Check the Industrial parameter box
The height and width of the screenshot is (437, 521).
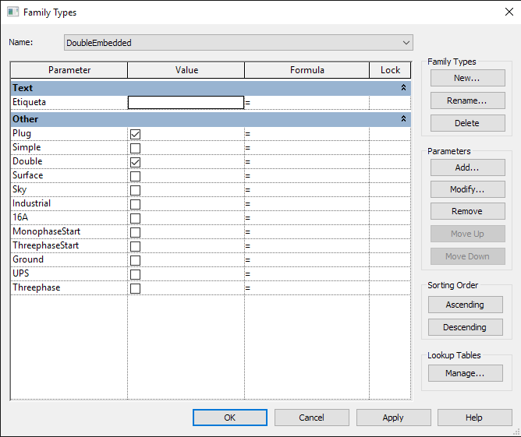135,204
